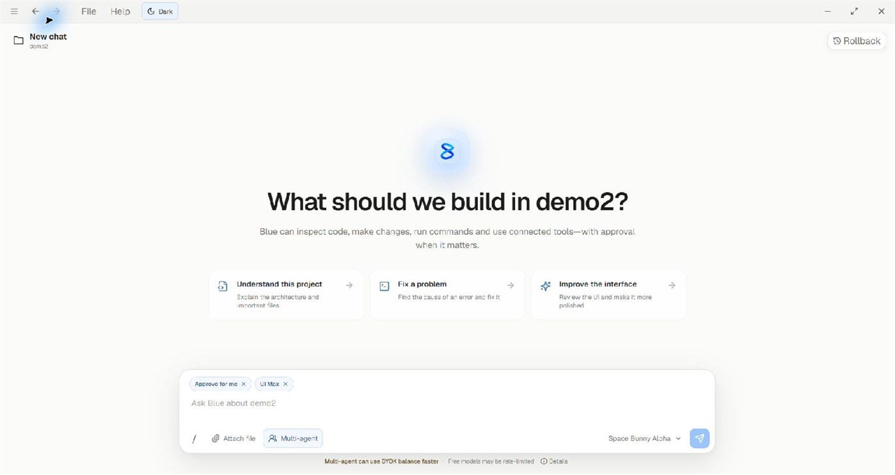Open the Details link
Viewport: 895px width, 475px height.
tap(554, 462)
